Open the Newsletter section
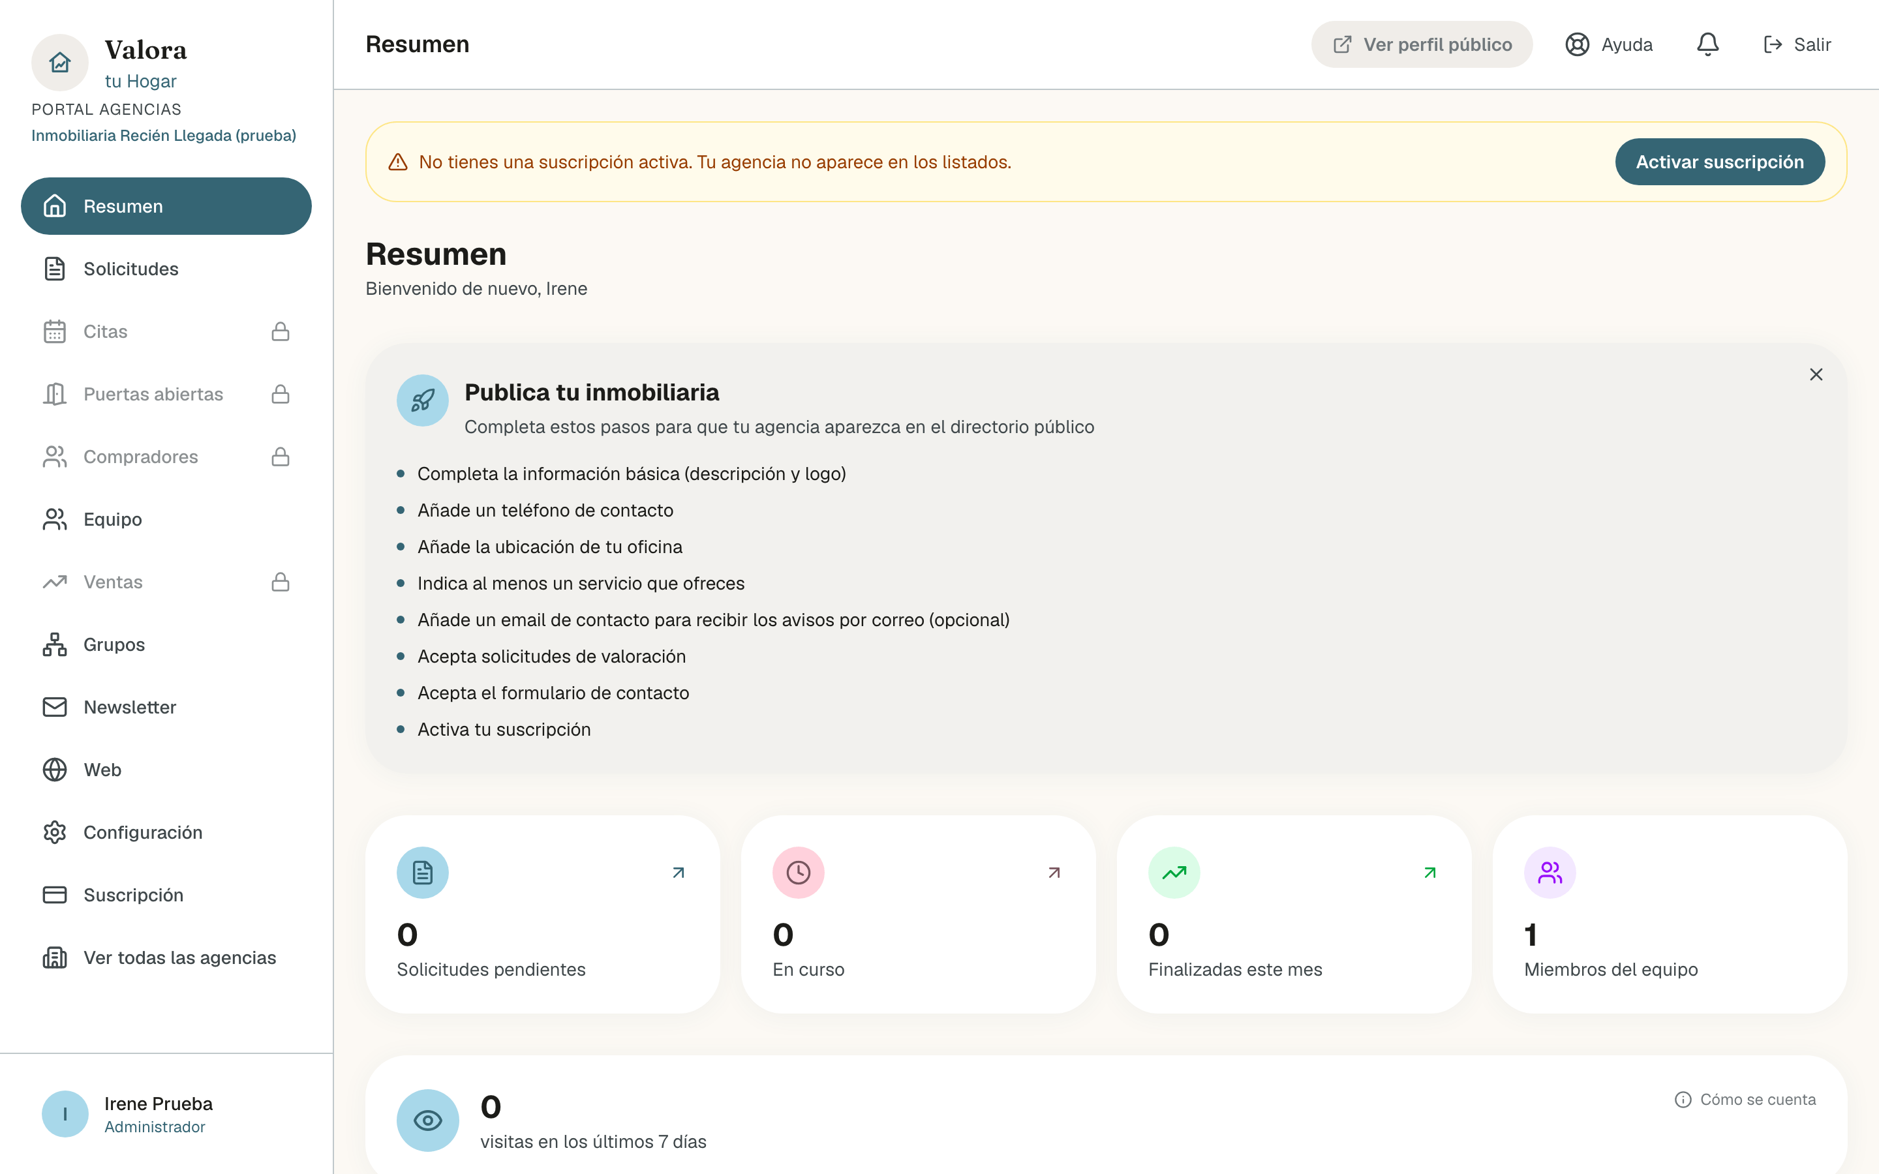The width and height of the screenshot is (1879, 1174). click(166, 708)
